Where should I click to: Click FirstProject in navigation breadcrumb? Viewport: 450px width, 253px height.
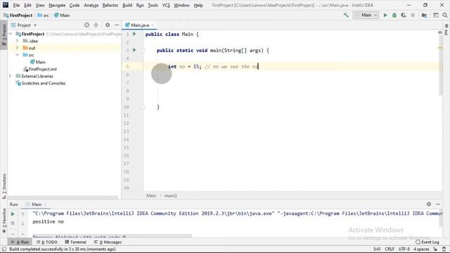pos(18,15)
